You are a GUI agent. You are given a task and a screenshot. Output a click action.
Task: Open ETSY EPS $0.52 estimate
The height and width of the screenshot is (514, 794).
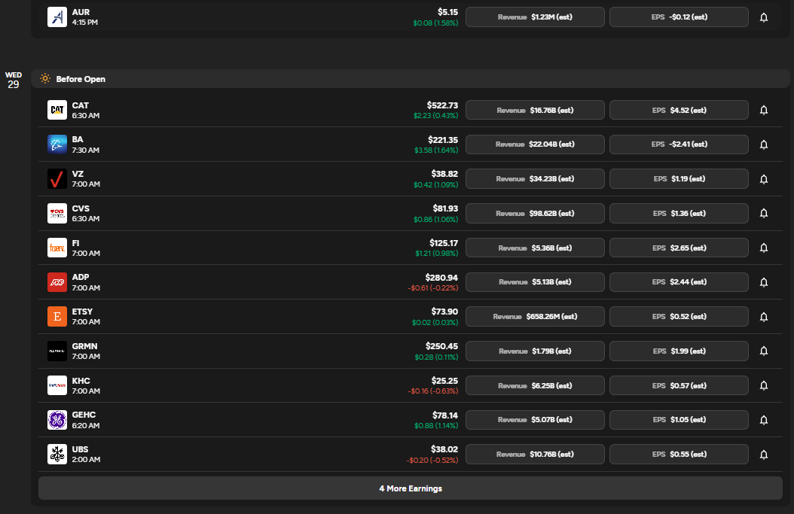[x=679, y=317]
